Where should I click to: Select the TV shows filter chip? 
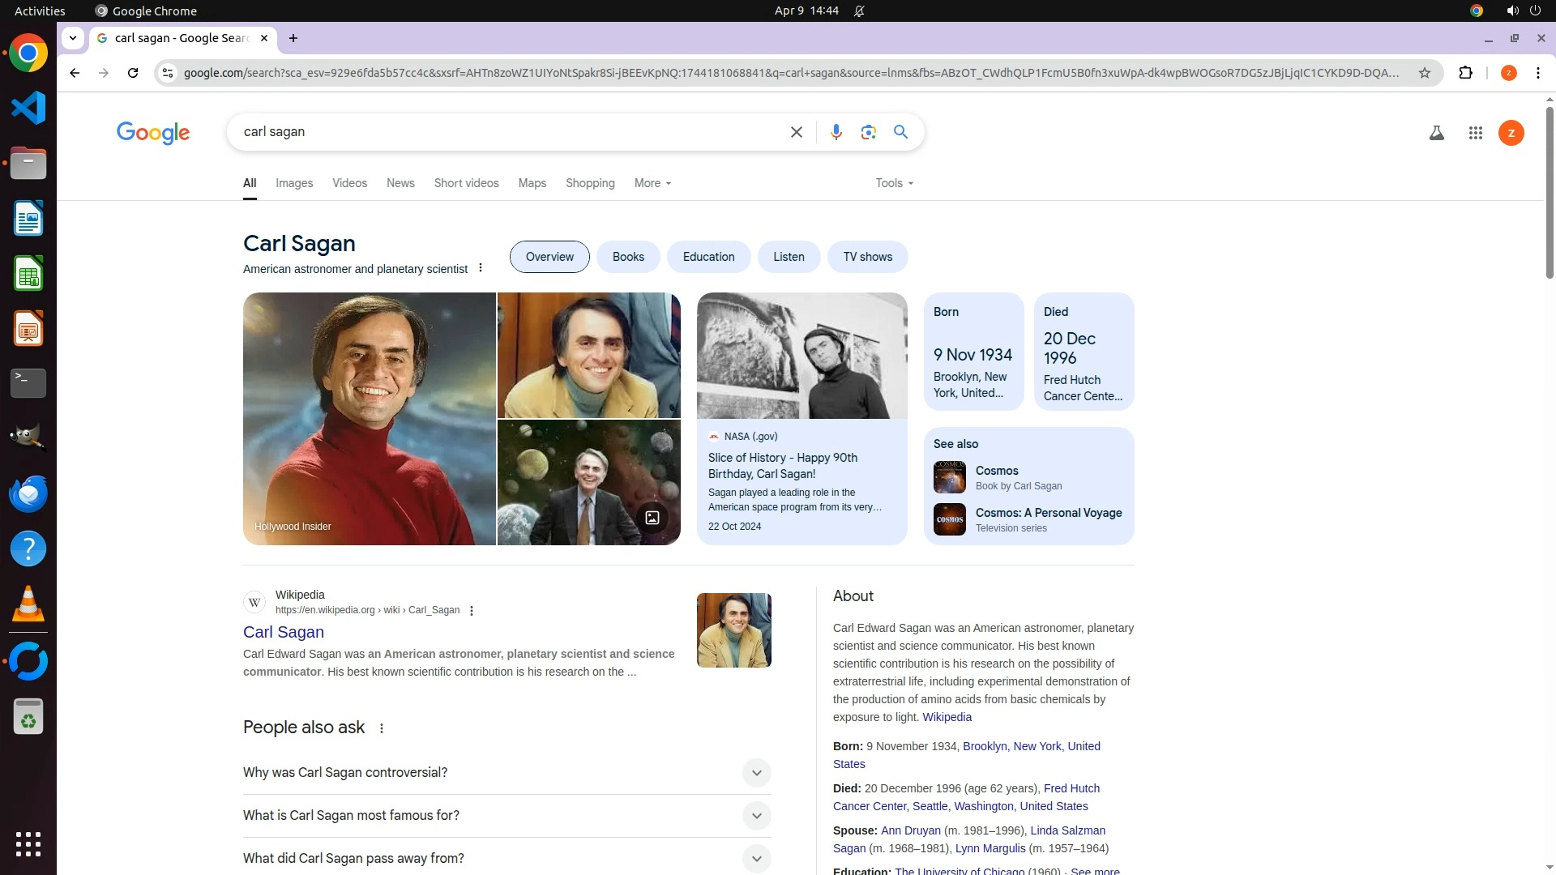click(867, 257)
